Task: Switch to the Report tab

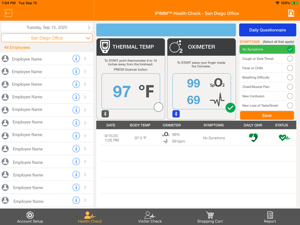Action: [x=270, y=217]
